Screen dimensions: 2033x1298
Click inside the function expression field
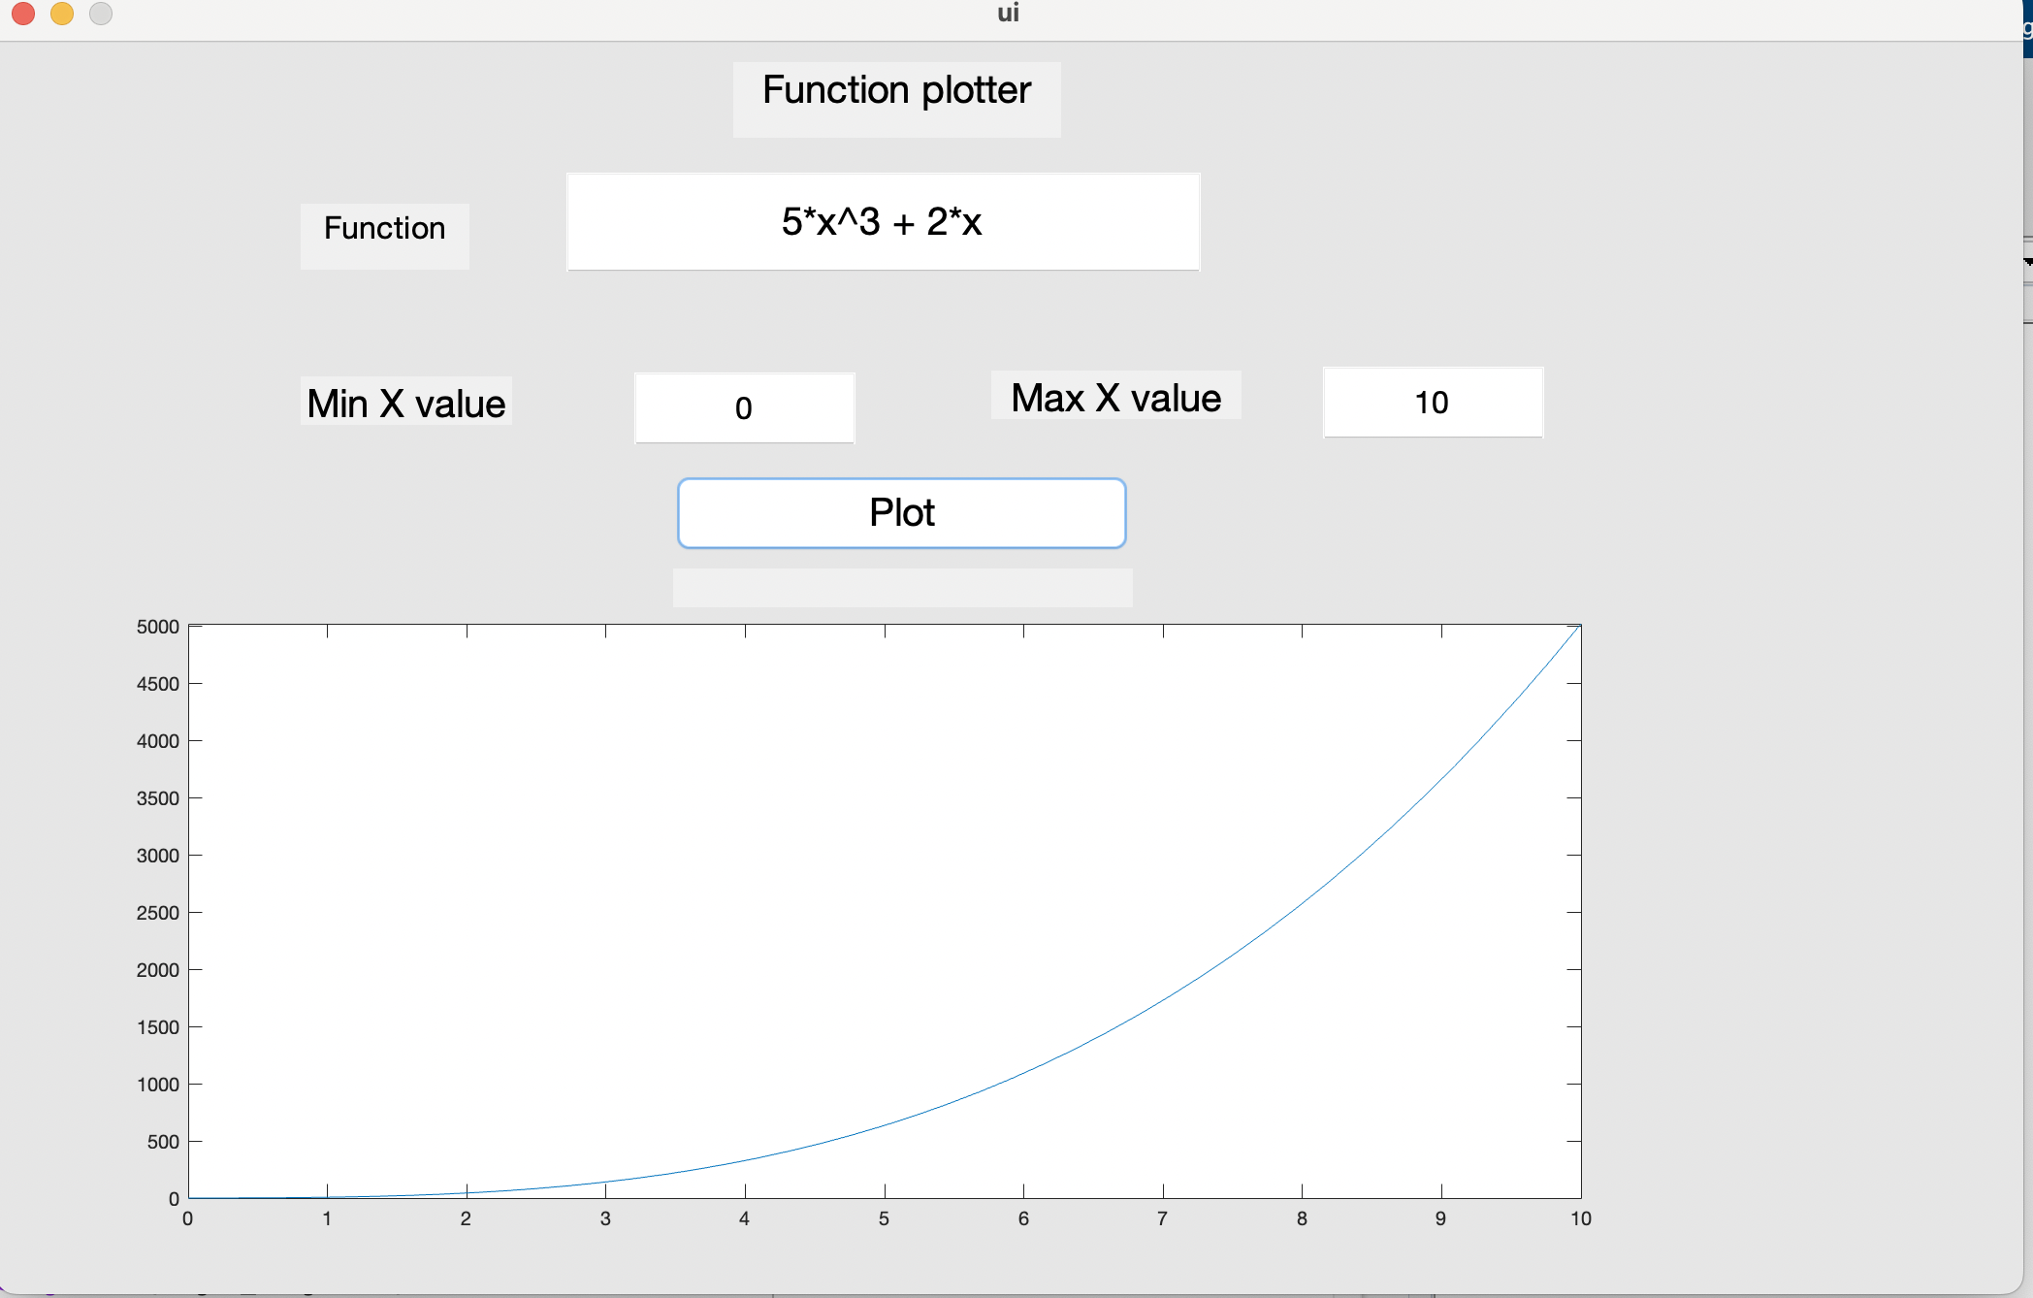[x=882, y=221]
